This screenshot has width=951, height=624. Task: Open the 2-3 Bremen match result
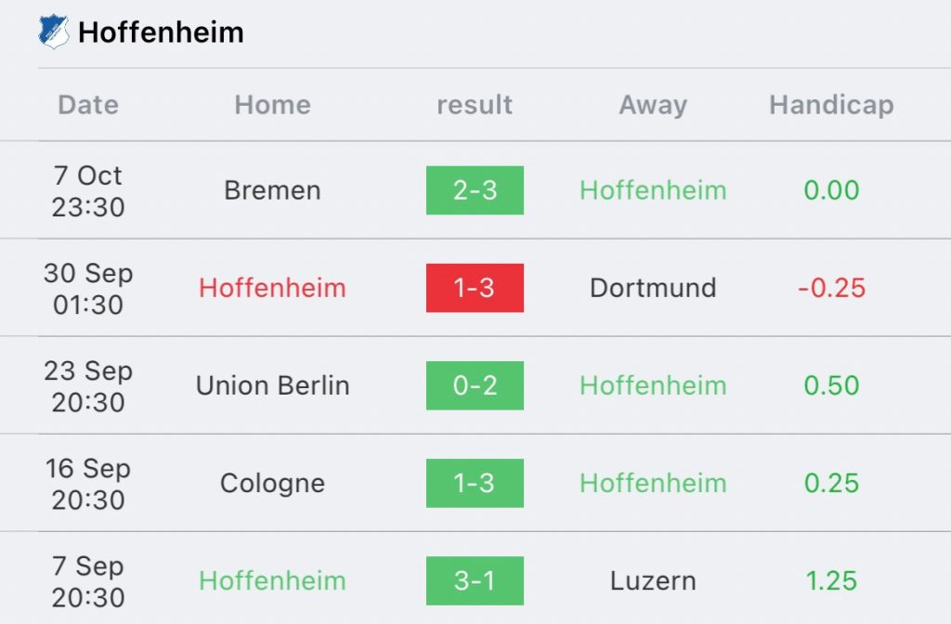click(x=475, y=190)
